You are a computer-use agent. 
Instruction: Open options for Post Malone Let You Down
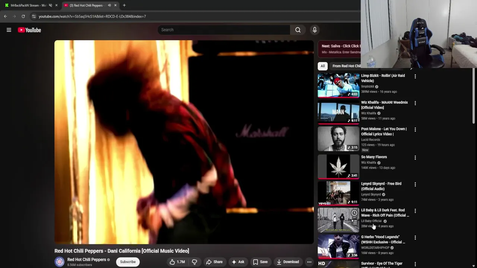(x=415, y=130)
